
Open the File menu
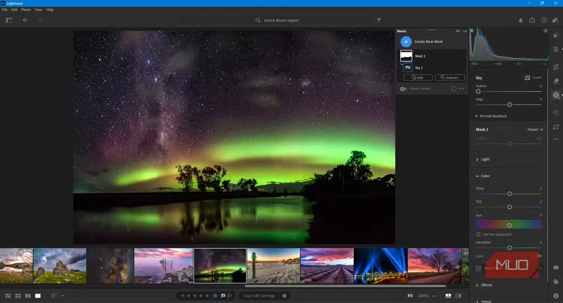click(x=5, y=10)
